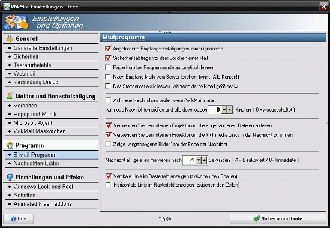
Task: Increase the Sekunden mark-as-read value
Action: coord(204,160)
